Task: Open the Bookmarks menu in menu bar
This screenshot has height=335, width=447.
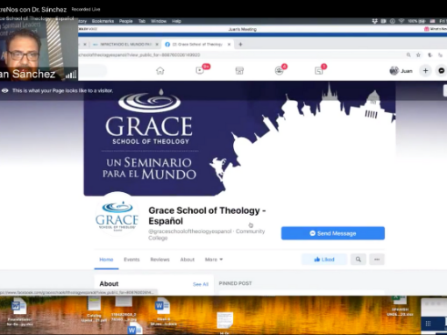Action: [x=103, y=21]
